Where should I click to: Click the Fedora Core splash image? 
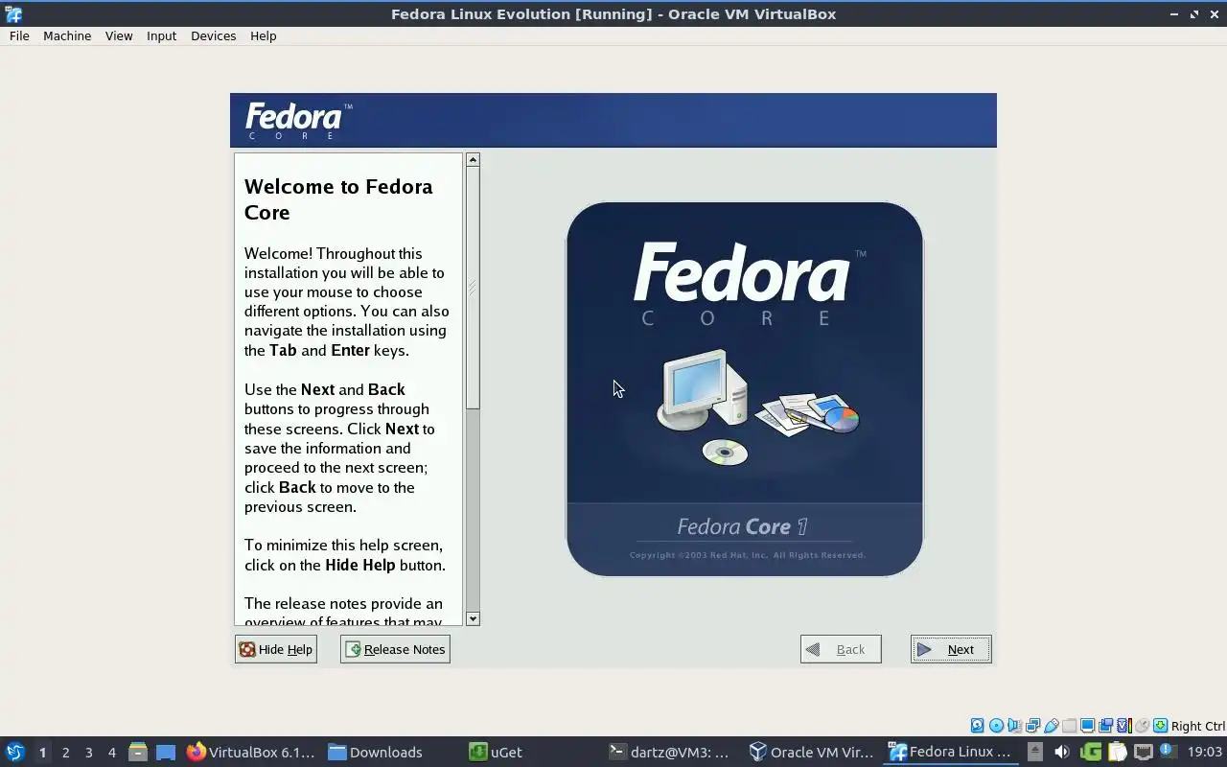(x=744, y=389)
